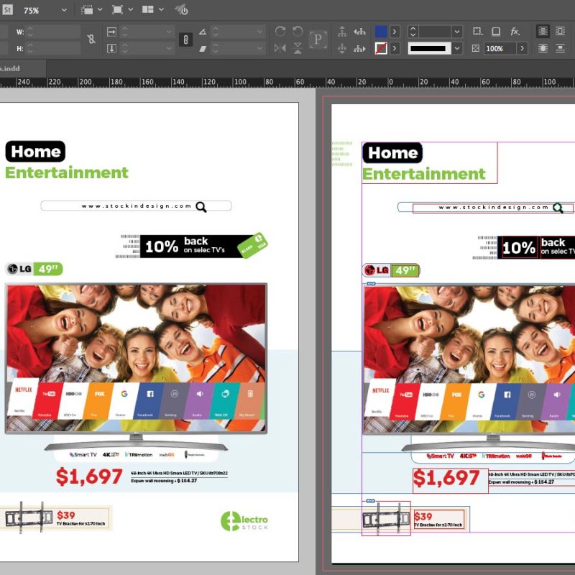This screenshot has height=575, width=575.
Task: Click the blue fill color swatch
Action: point(381,32)
